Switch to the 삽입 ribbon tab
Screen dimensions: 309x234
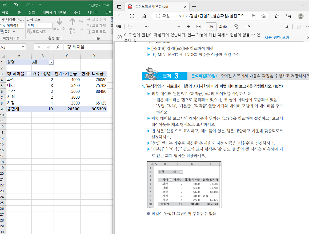(x=32, y=12)
